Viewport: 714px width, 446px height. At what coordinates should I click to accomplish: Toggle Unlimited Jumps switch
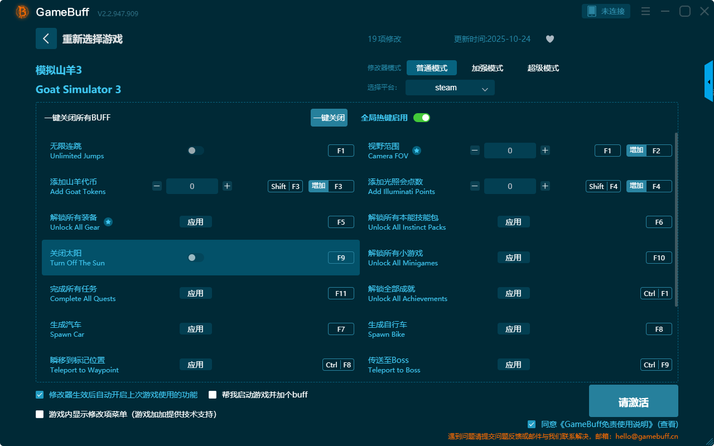[x=195, y=151]
